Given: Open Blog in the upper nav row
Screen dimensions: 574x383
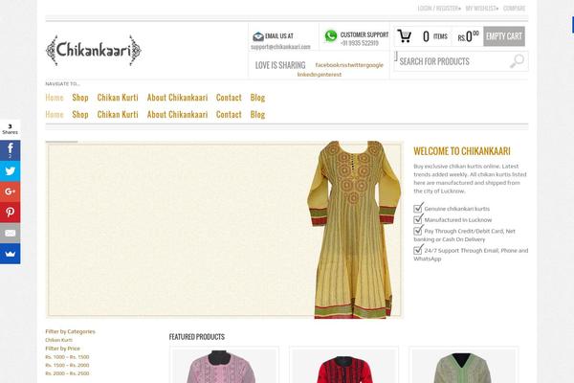Looking at the screenshot, I should point(257,98).
